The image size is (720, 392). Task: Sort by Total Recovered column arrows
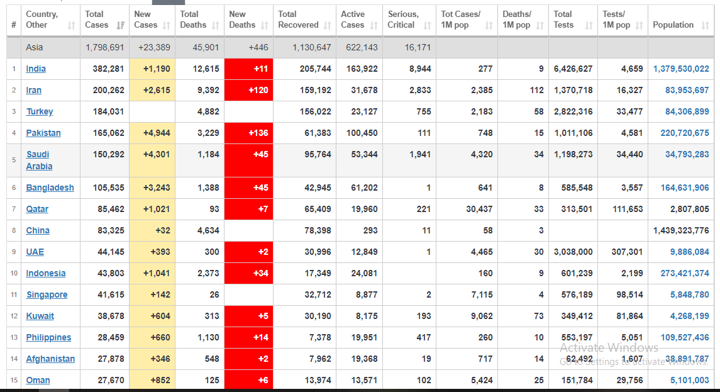328,26
